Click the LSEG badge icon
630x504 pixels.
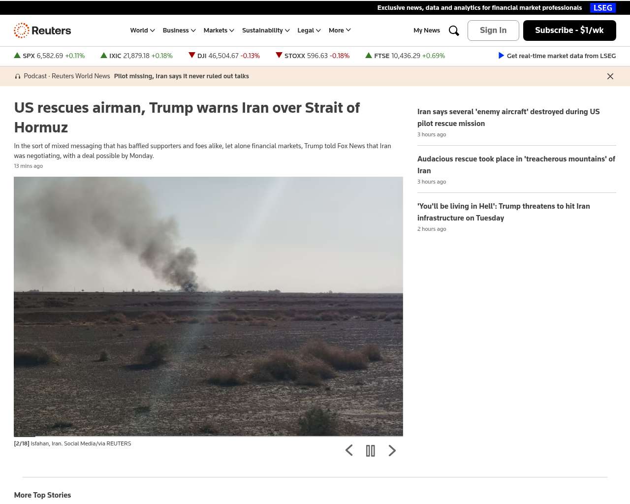[x=603, y=8]
